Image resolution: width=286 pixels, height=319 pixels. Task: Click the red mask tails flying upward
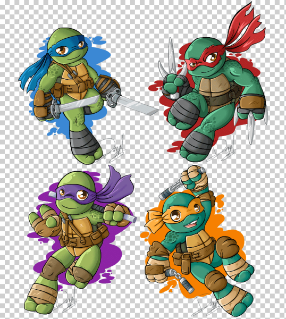(245, 29)
